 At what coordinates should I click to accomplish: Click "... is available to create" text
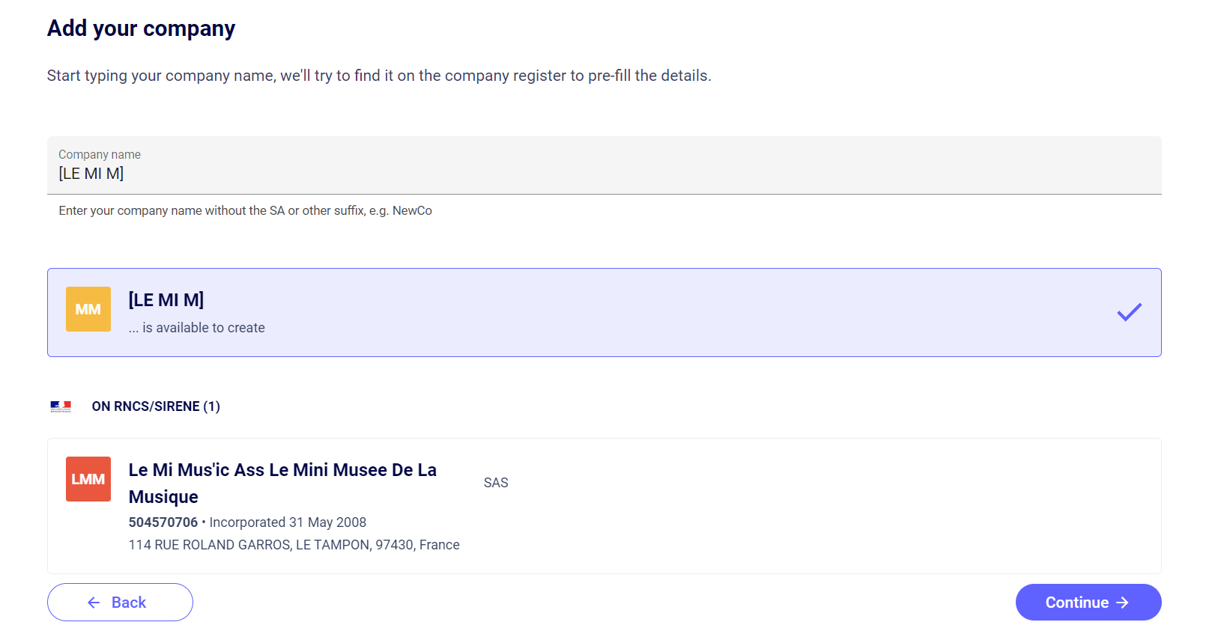(x=196, y=328)
